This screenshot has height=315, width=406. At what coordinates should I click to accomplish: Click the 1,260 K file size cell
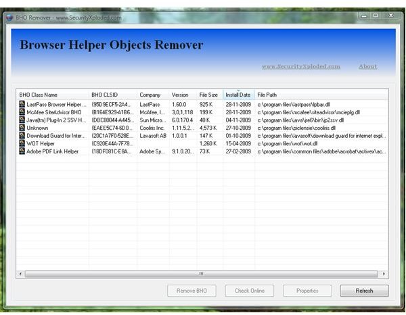tap(208, 143)
